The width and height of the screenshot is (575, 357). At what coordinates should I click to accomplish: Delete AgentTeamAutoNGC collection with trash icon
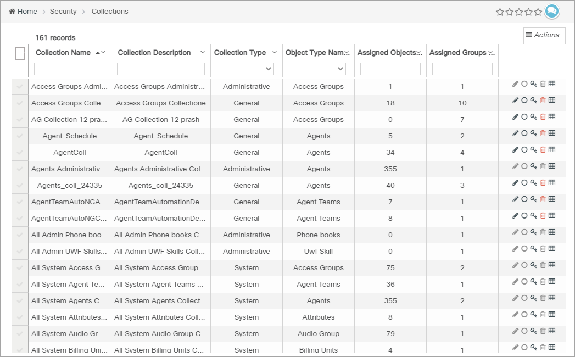pos(543,215)
